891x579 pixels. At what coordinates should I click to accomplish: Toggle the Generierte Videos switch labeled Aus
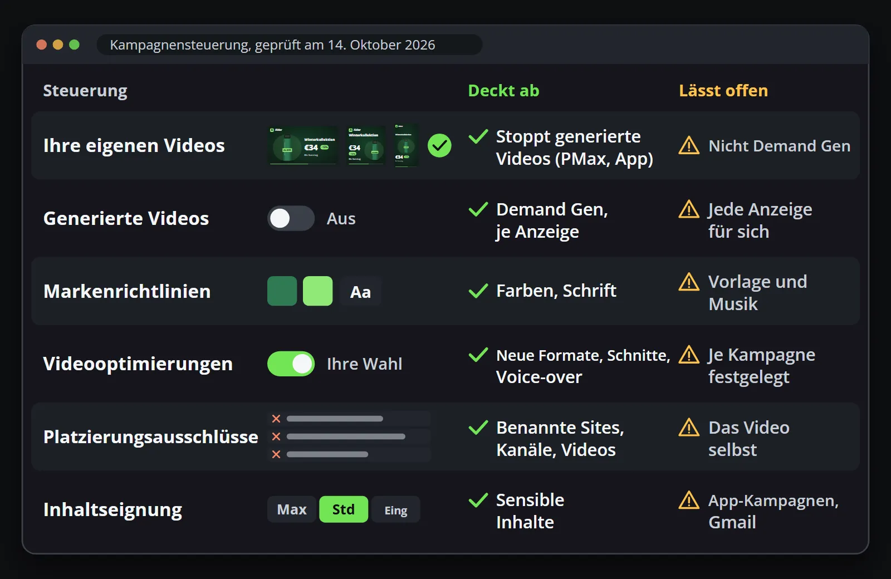pyautogui.click(x=291, y=218)
